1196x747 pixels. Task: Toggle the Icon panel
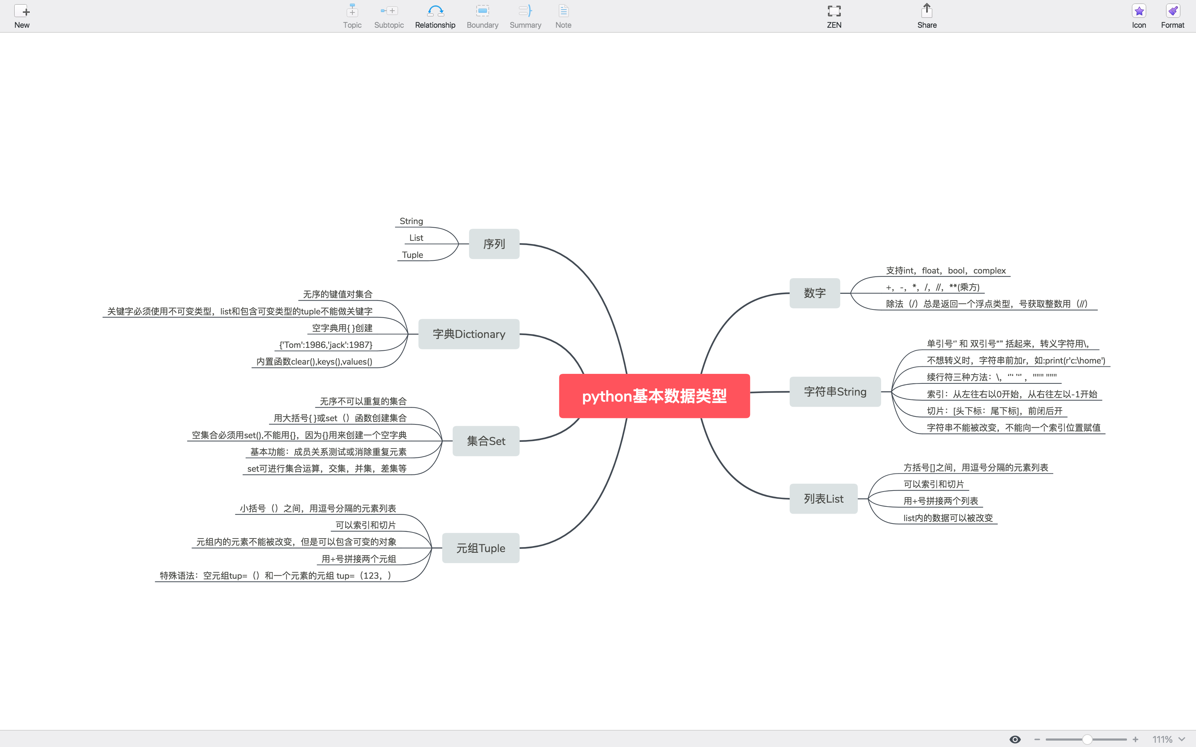(x=1139, y=11)
